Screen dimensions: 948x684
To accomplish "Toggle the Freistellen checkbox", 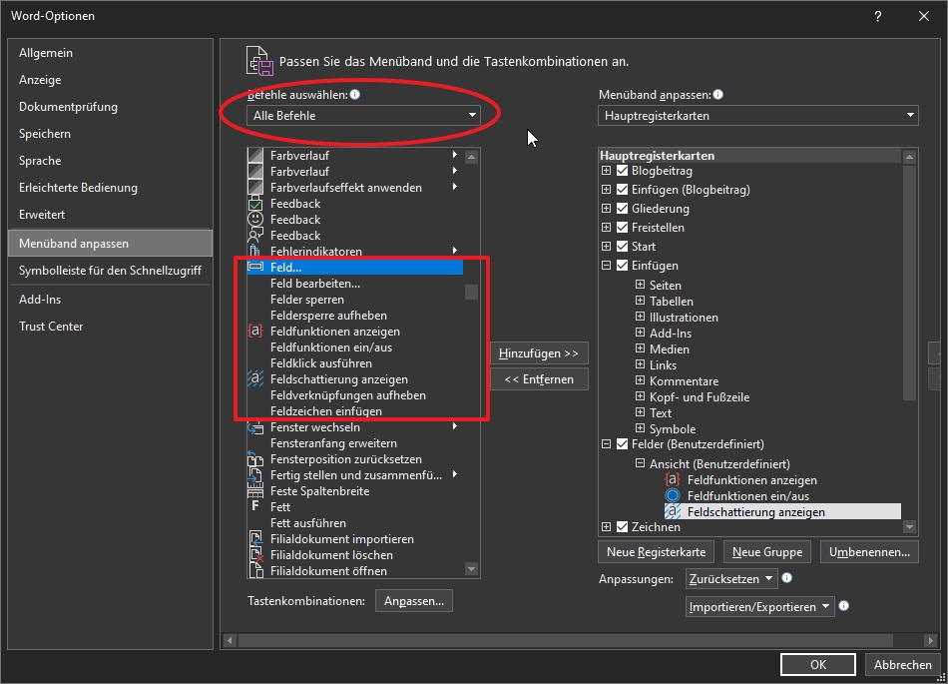I will click(622, 228).
